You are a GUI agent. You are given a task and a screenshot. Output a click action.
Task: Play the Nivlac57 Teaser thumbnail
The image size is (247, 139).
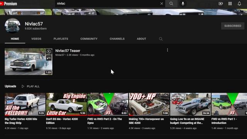pos(29,62)
